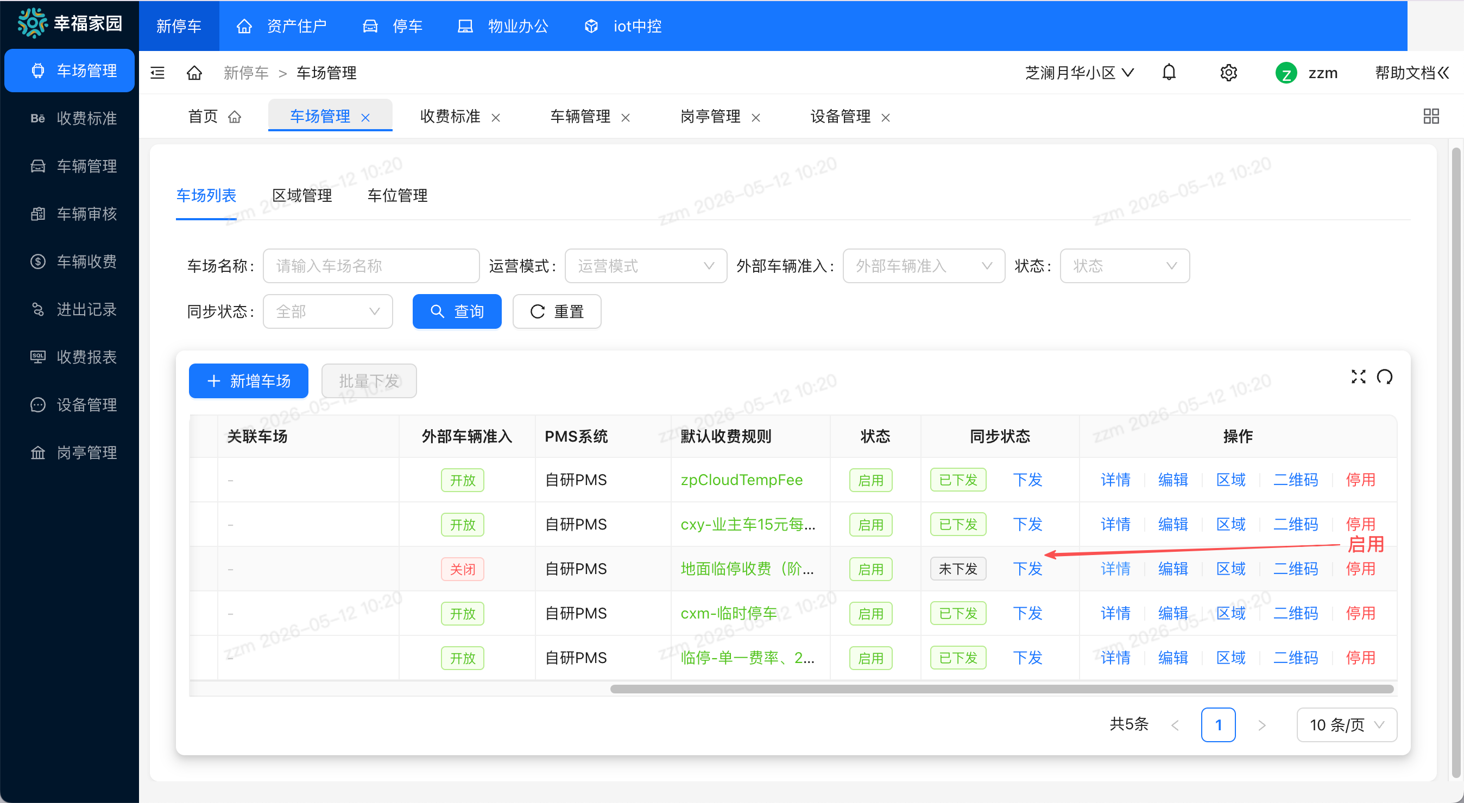This screenshot has width=1464, height=803.
Task: Select 停车 in top navigation
Action: click(x=393, y=26)
